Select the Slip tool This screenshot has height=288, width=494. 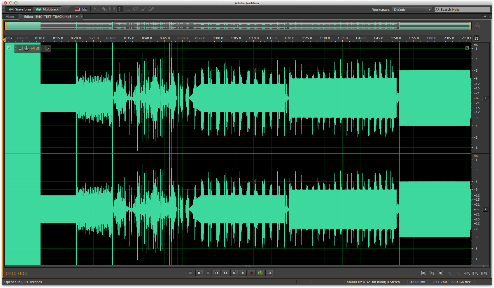pos(112,9)
